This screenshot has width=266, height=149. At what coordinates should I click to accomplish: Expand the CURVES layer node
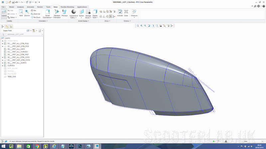[3, 66]
